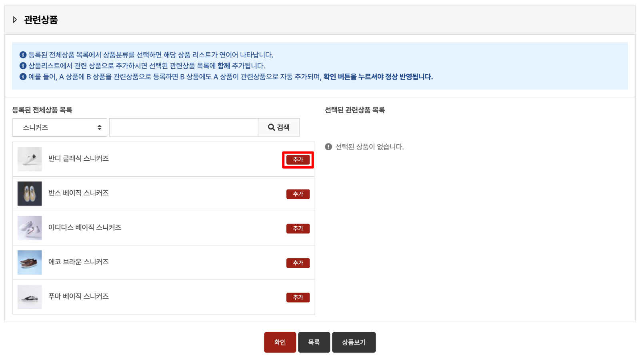Select the 반스 베이직 스니커즈 product name
Image resolution: width=640 pixels, height=361 pixels.
(x=78, y=193)
